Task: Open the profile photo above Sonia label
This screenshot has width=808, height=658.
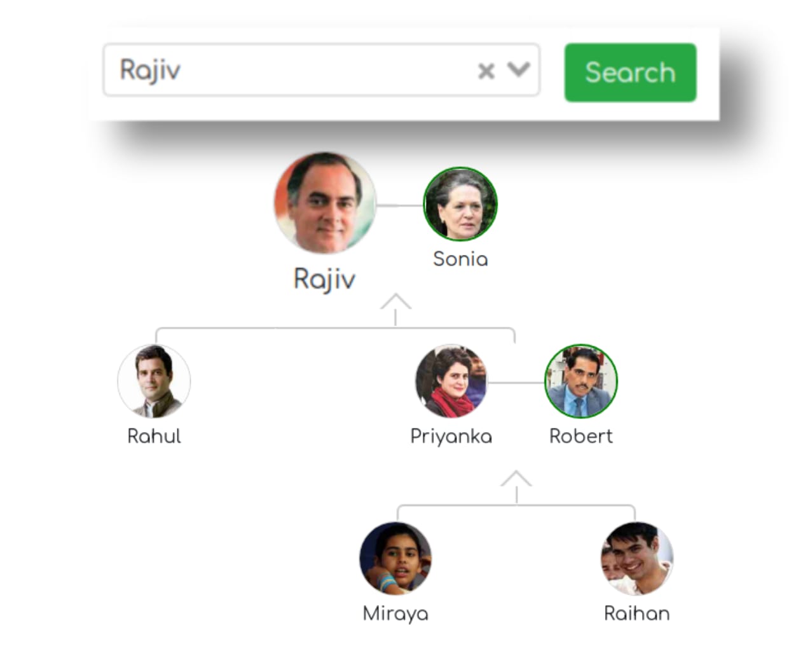Action: (x=460, y=204)
